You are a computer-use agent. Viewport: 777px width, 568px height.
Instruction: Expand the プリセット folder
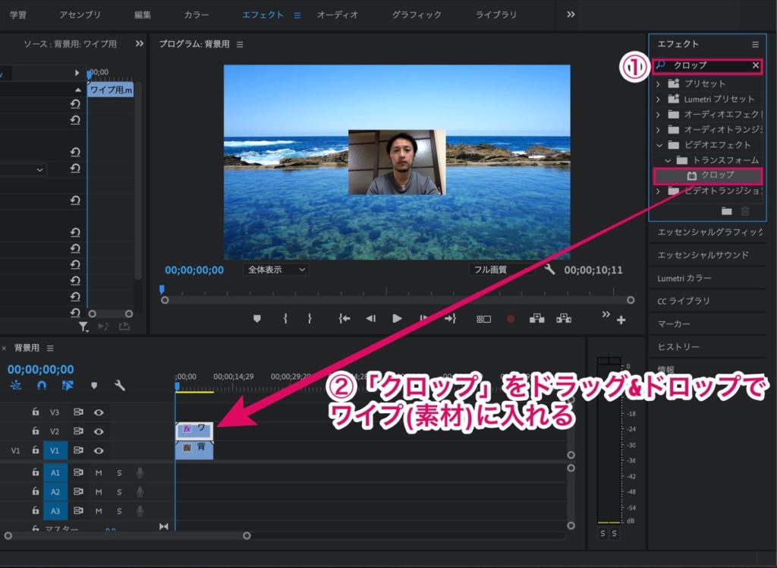(x=658, y=84)
